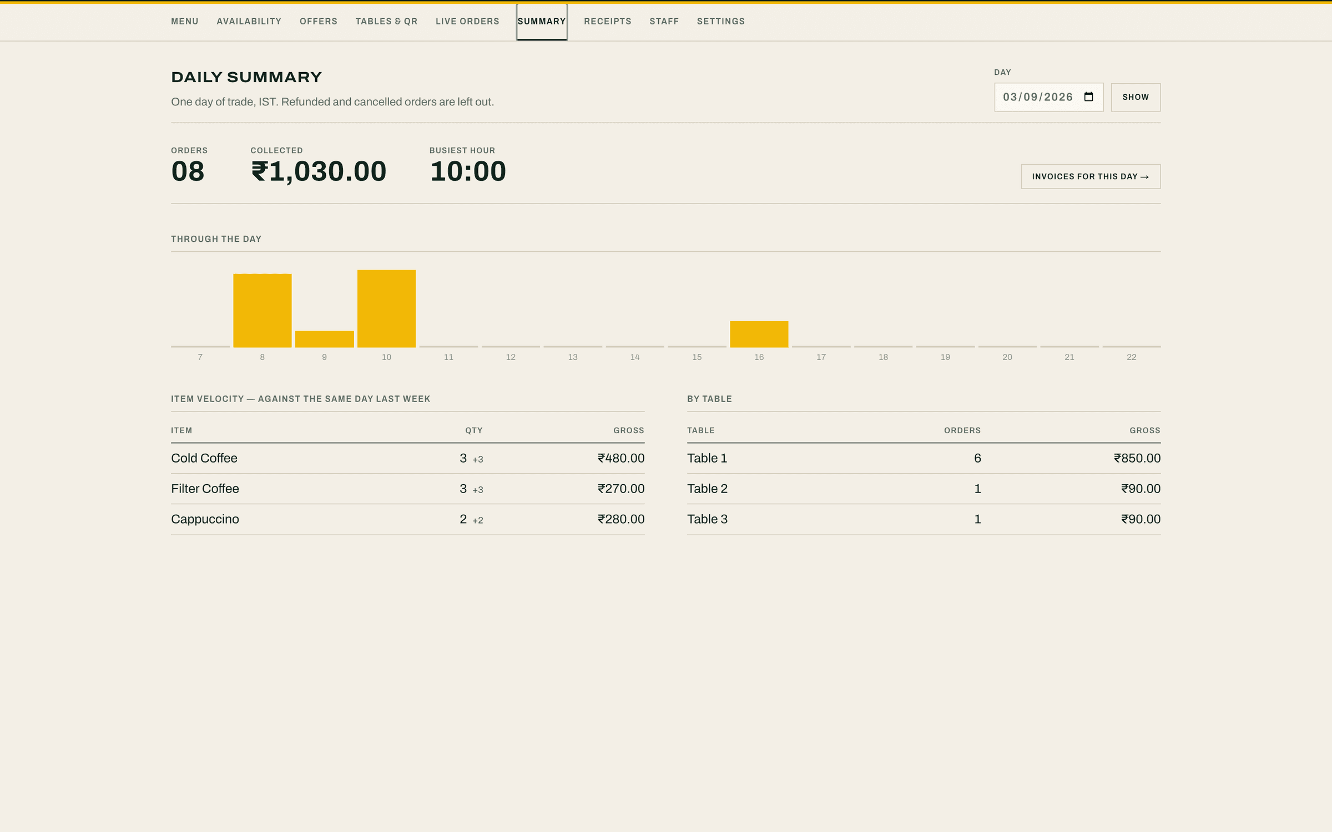Click the hour 10 bar in chart
This screenshot has height=832, width=1332.
[x=387, y=309]
